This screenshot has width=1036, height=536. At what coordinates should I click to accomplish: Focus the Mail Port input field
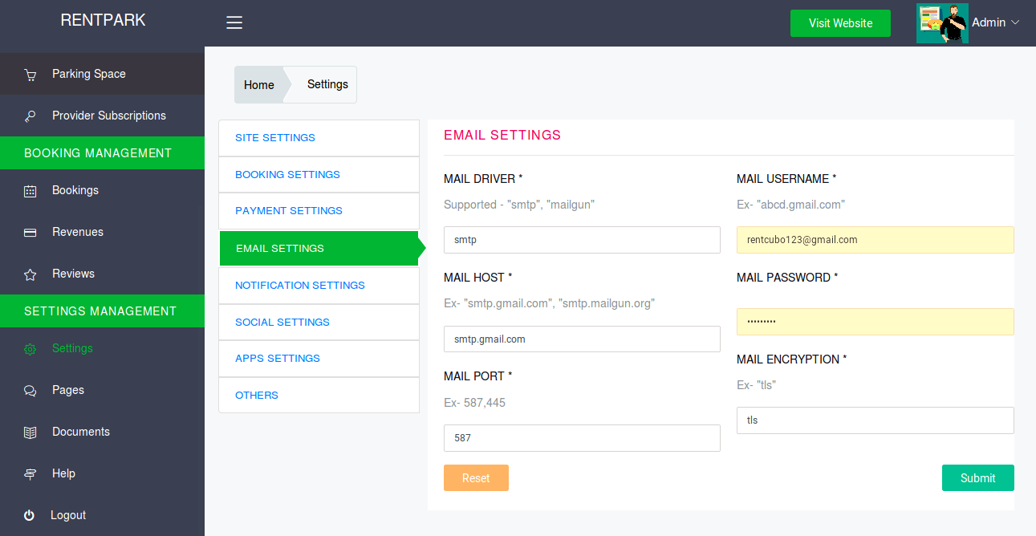[582, 438]
